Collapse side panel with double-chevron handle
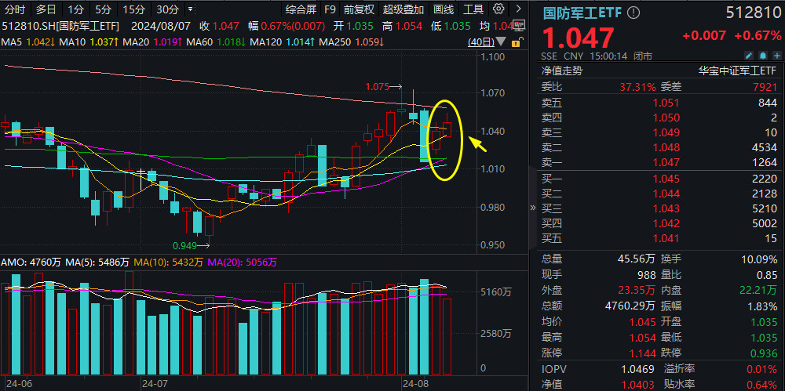Image resolution: width=785 pixels, height=391 pixels. tap(533, 208)
